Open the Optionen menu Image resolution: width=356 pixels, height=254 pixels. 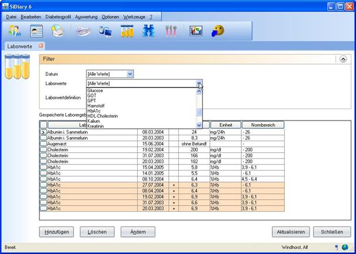point(111,17)
